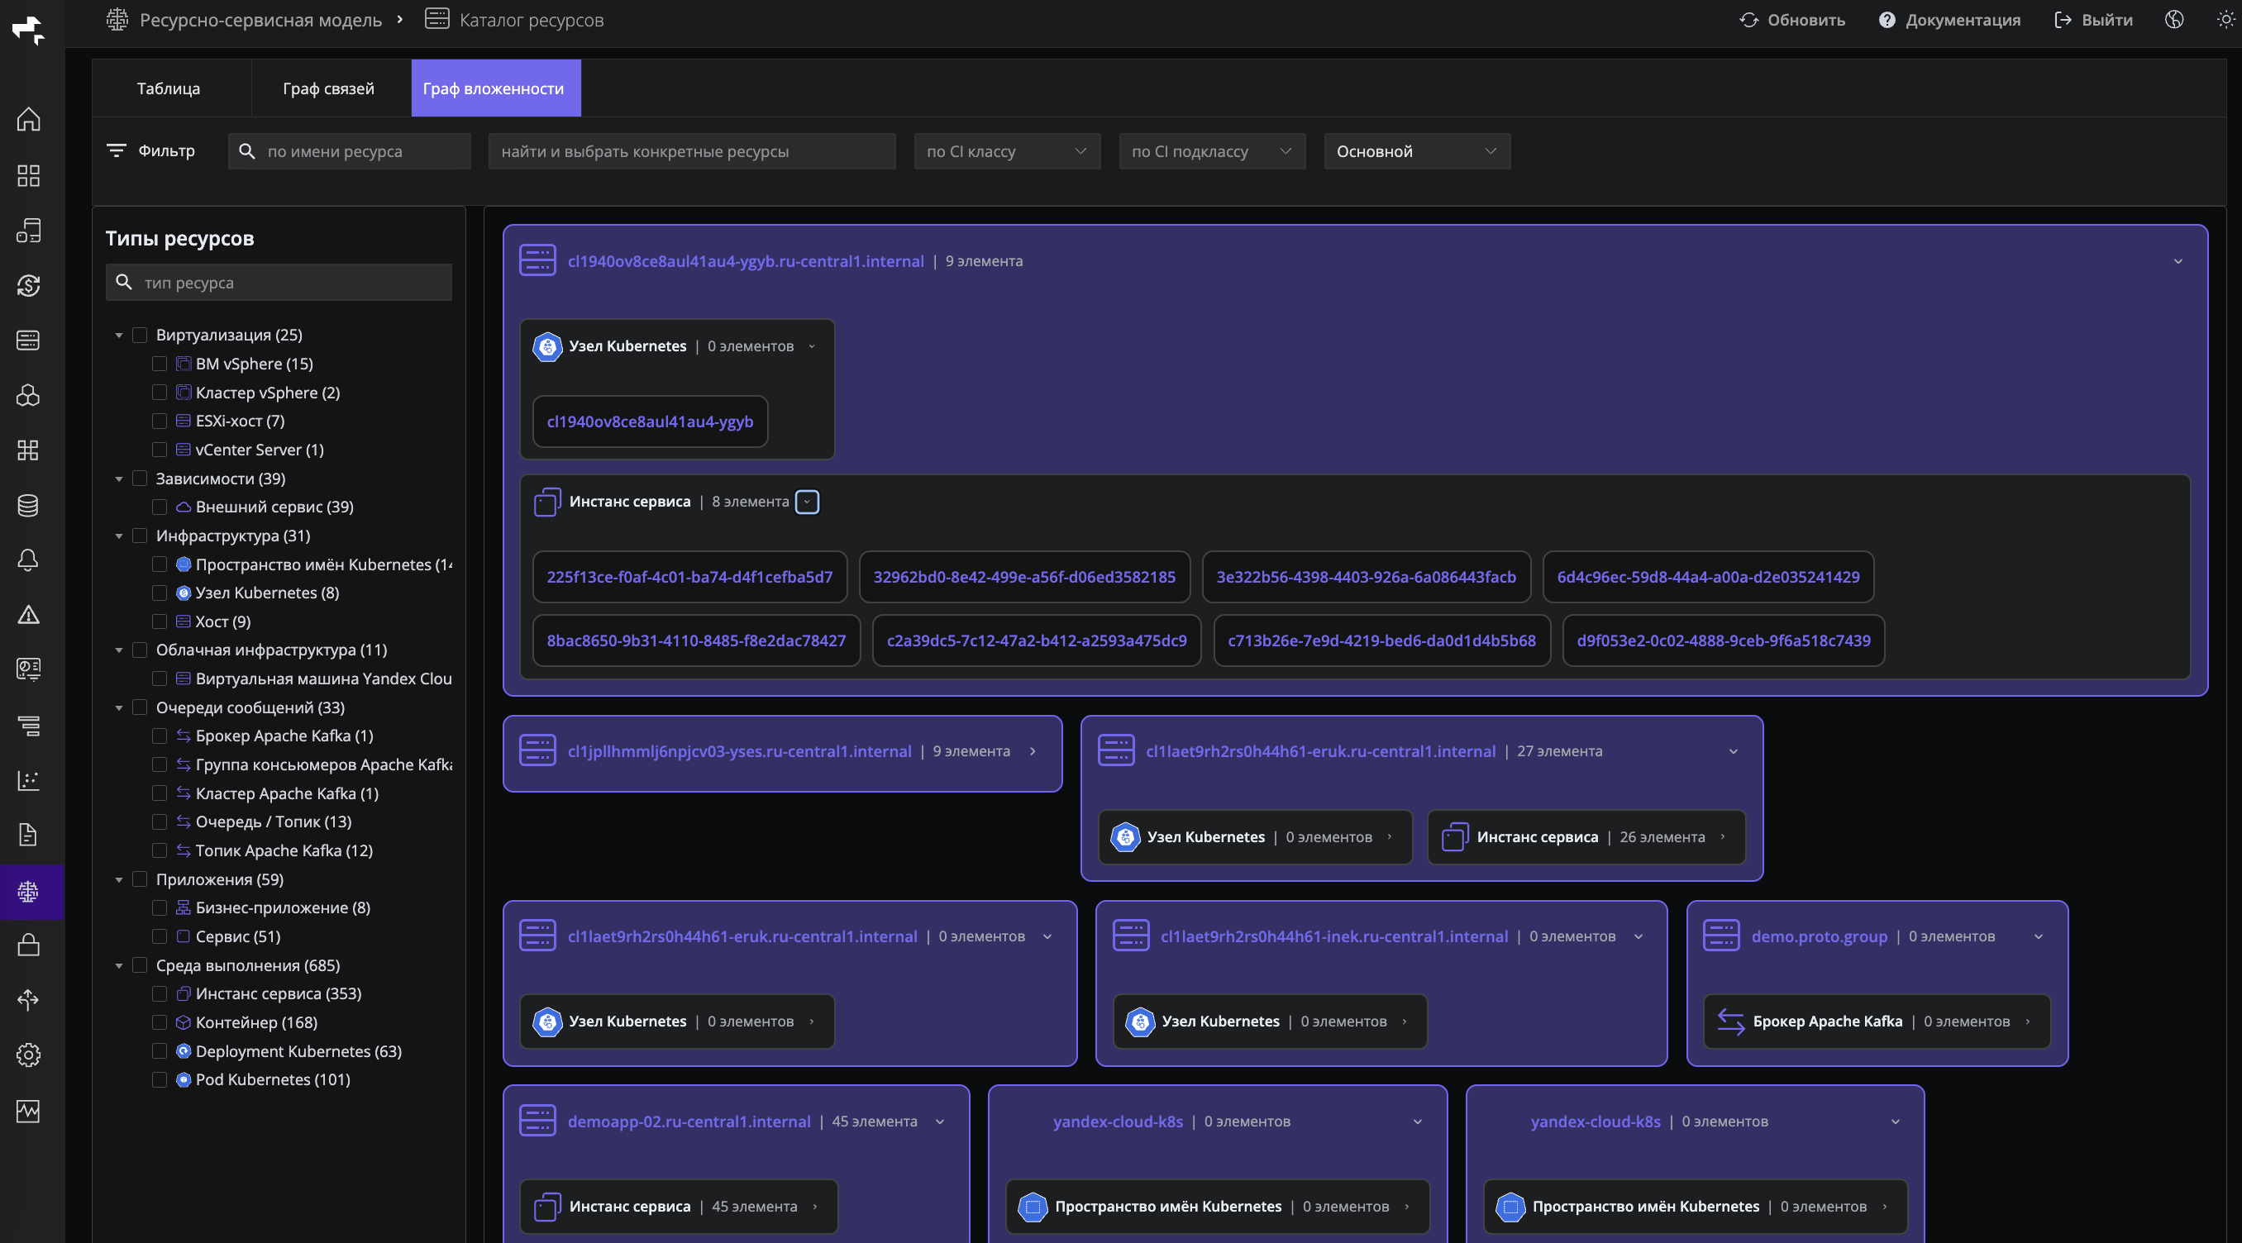Switch to the Граф связей tab
Screen dimensions: 2242x1243
(x=329, y=88)
